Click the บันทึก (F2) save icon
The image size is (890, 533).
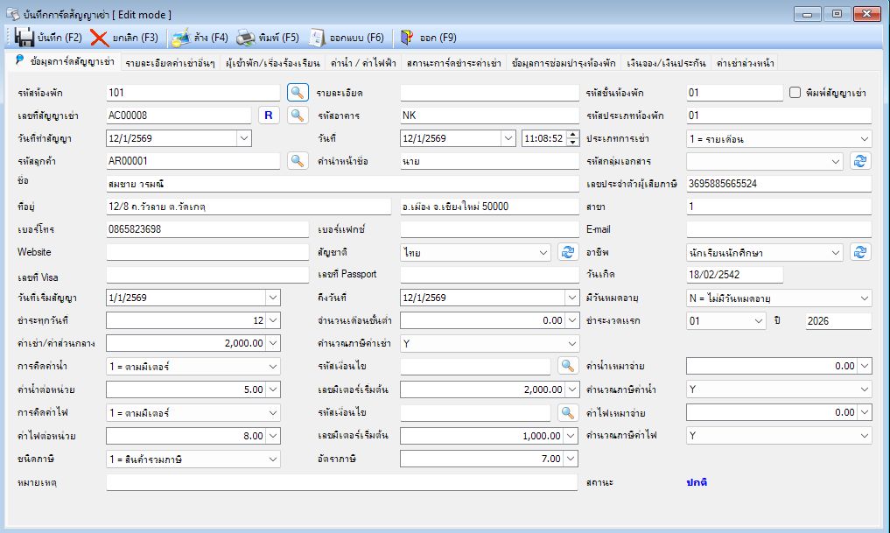point(25,38)
